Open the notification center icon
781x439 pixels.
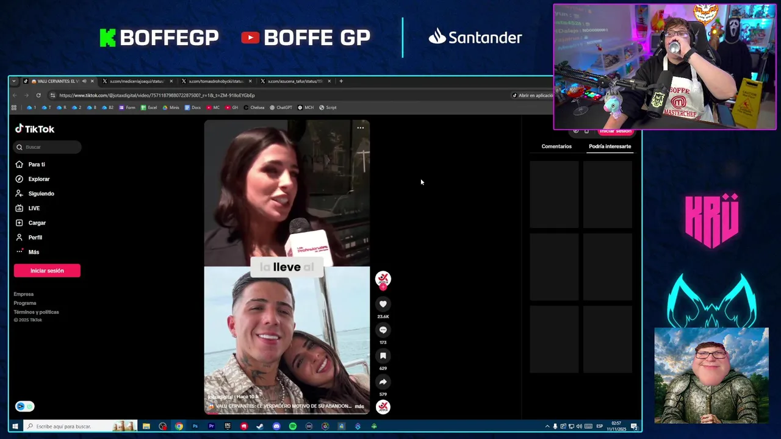click(634, 426)
